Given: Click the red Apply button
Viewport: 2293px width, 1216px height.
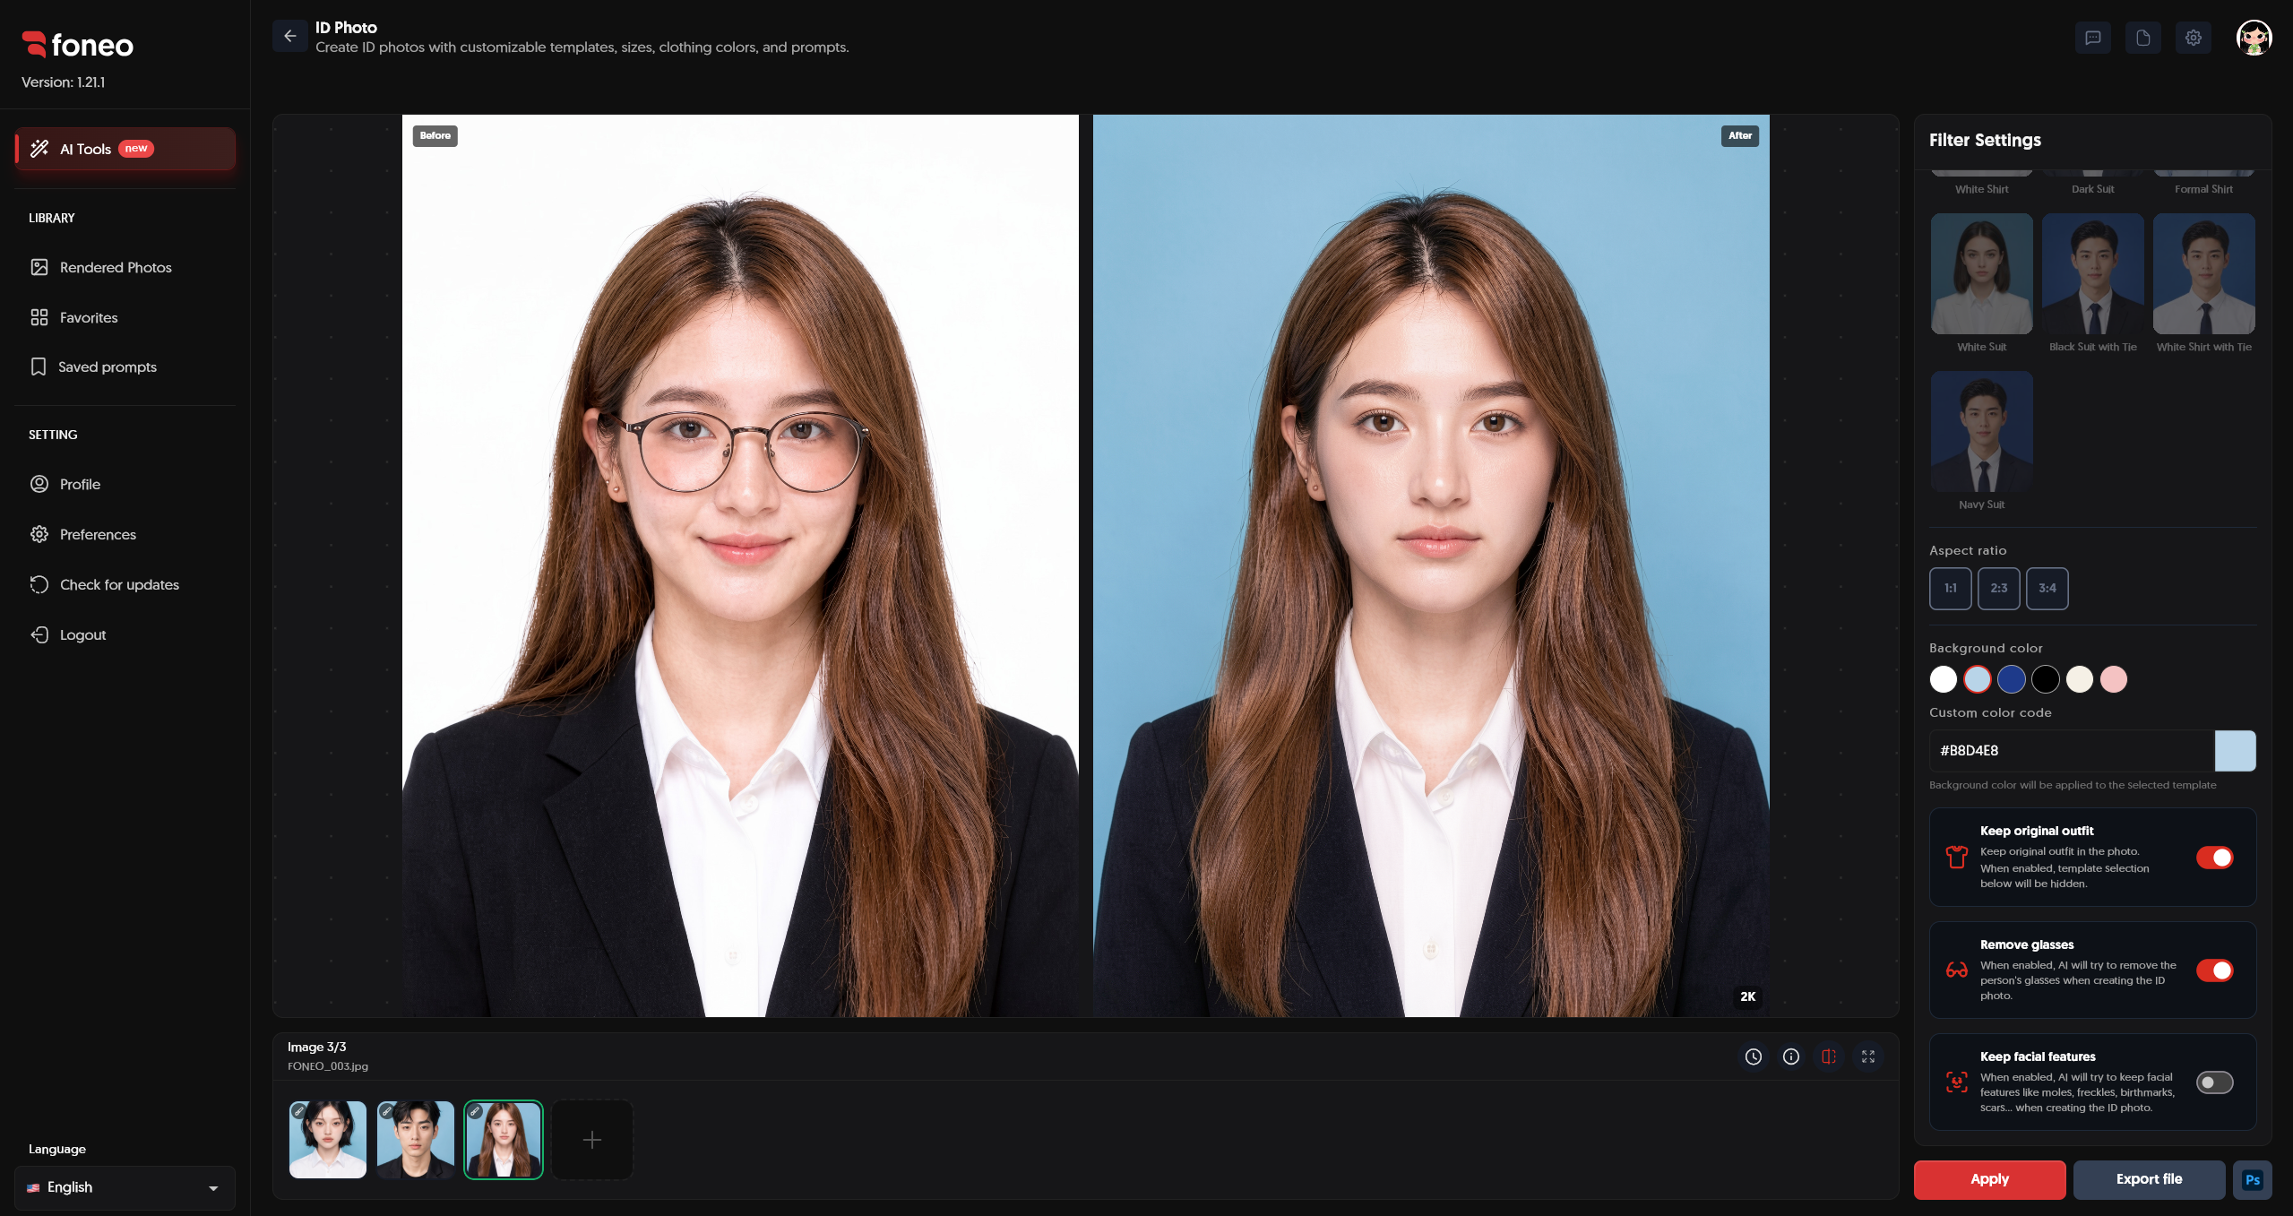Looking at the screenshot, I should click(x=1989, y=1179).
